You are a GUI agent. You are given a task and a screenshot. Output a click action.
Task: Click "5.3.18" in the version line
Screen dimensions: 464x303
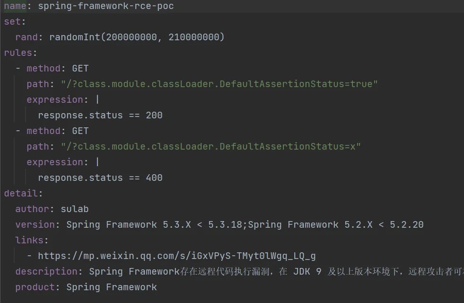point(225,225)
